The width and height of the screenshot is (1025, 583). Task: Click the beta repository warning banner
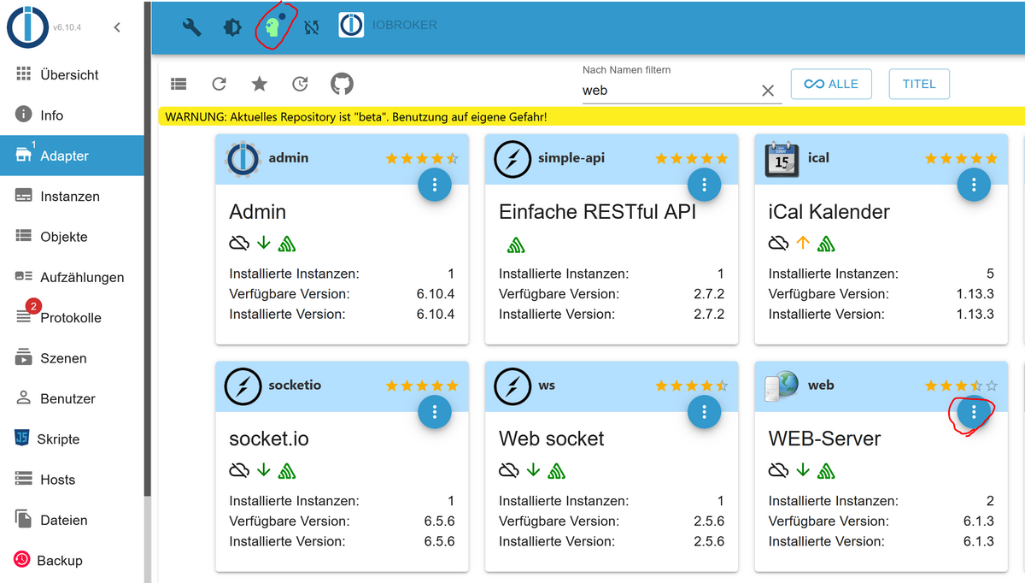click(x=591, y=116)
